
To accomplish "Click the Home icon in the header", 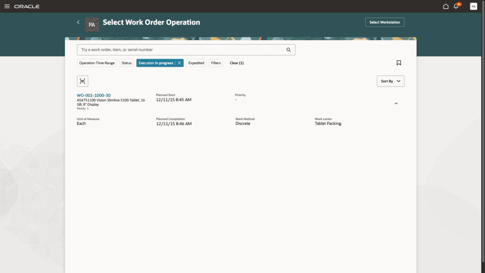I will 445,6.
